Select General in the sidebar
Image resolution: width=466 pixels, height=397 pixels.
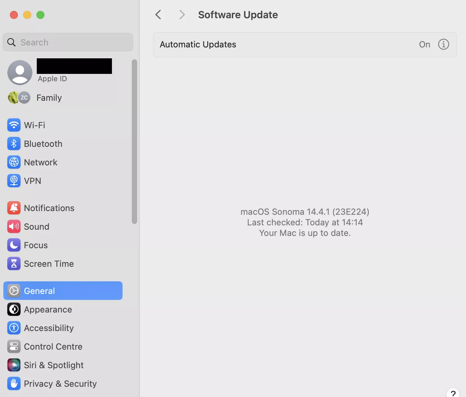tap(63, 291)
